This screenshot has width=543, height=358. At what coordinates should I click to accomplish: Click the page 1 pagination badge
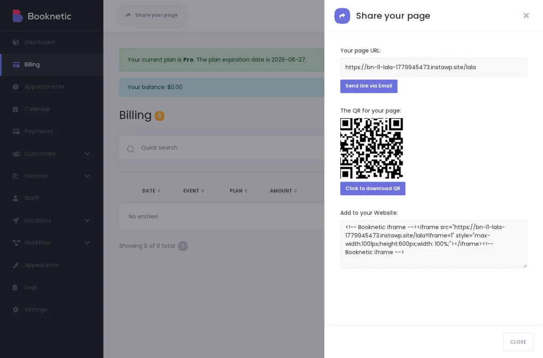click(183, 246)
